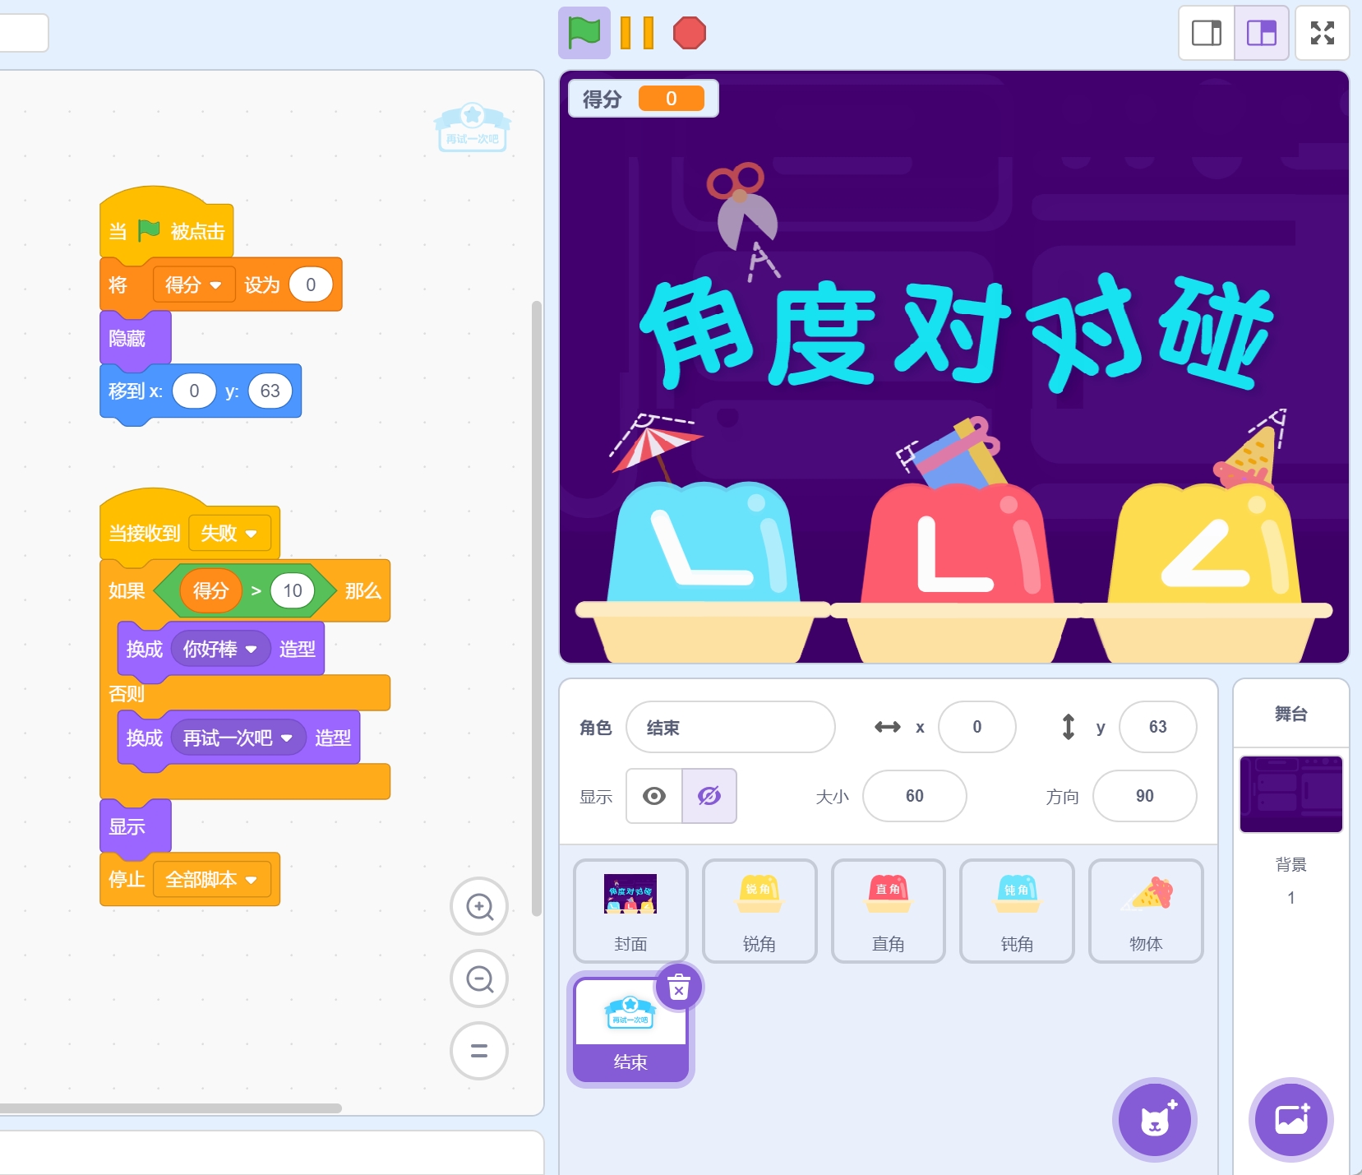Open the 失败 message dropdown

tap(252, 534)
